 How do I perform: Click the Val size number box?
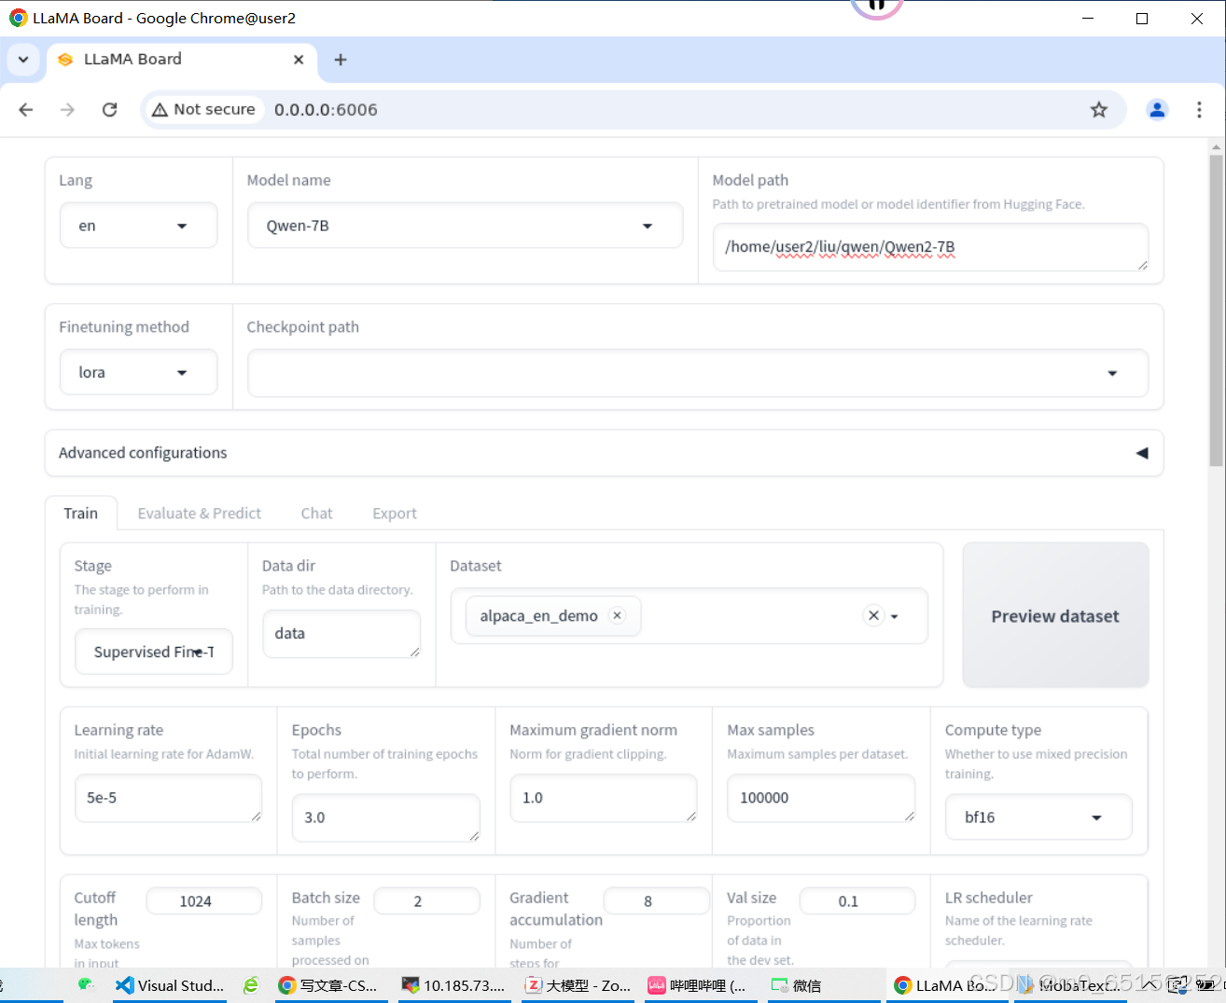coord(857,901)
